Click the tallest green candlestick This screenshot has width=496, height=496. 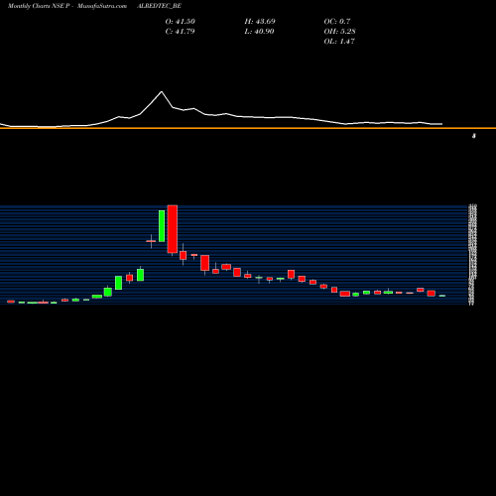coord(162,226)
